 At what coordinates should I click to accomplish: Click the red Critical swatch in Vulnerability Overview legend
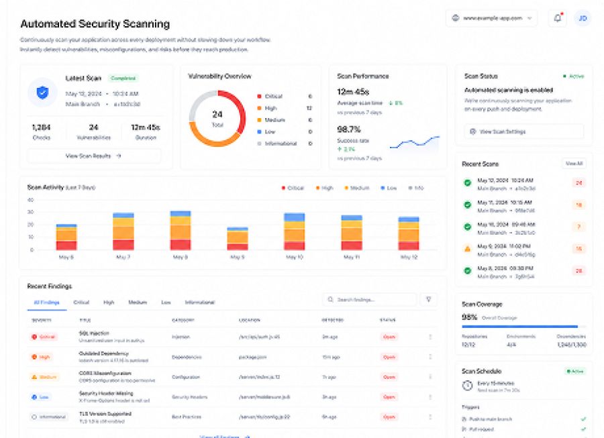259,96
